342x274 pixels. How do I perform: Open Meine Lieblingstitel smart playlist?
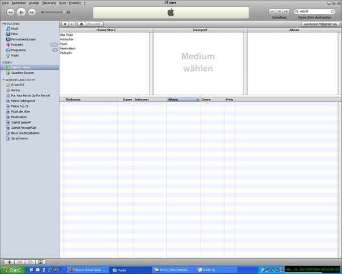click(x=23, y=101)
